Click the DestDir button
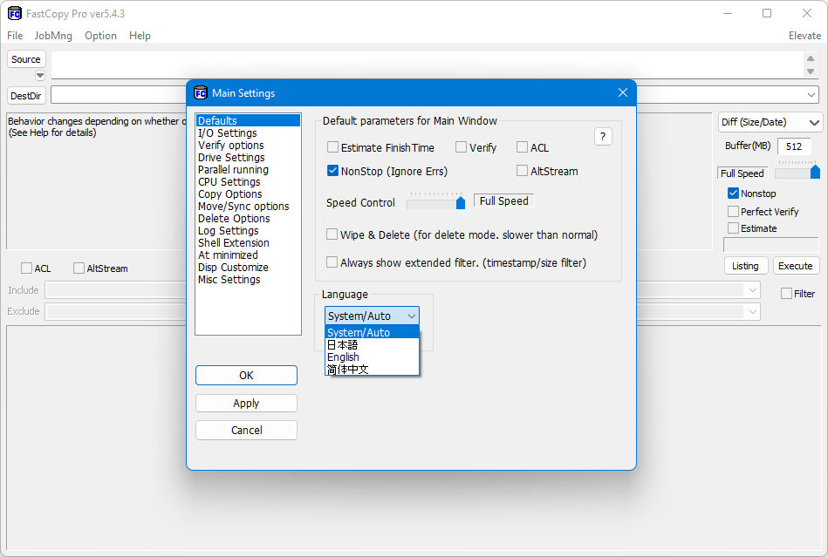828x557 pixels. [x=26, y=96]
